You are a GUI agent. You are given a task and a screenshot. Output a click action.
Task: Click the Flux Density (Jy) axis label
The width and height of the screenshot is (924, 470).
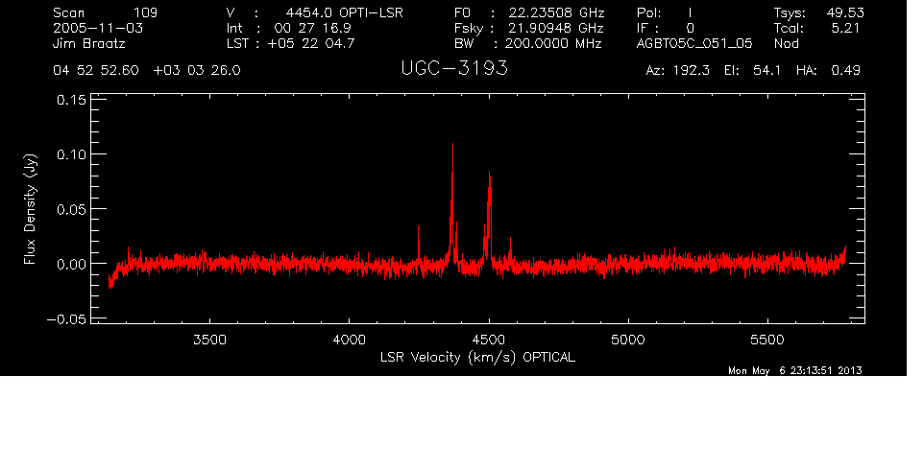tap(30, 209)
